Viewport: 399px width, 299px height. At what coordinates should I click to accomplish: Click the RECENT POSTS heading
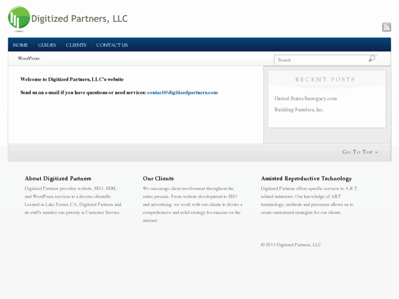[x=325, y=80]
